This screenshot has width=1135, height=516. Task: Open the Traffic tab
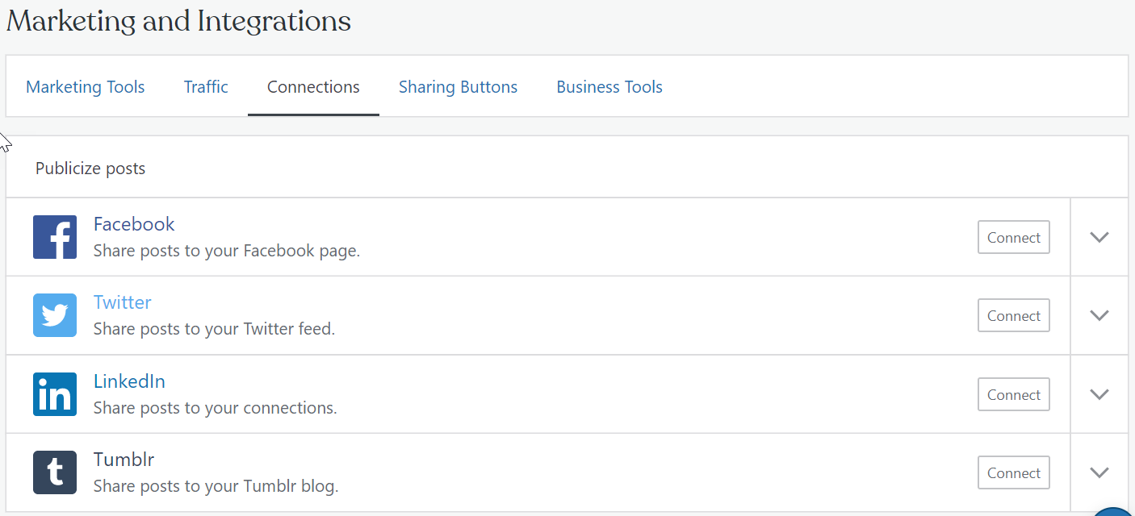(x=206, y=87)
